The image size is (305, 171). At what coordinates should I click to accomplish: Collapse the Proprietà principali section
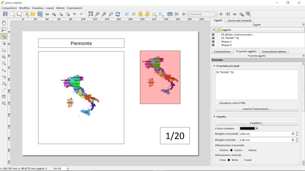(x=214, y=66)
